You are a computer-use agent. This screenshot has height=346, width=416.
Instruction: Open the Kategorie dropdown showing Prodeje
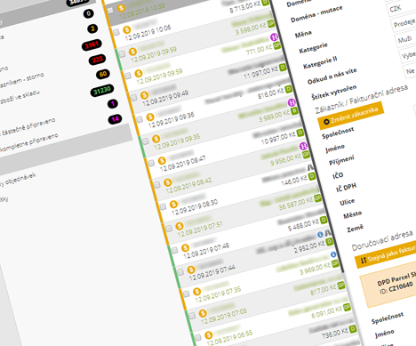coord(404,23)
